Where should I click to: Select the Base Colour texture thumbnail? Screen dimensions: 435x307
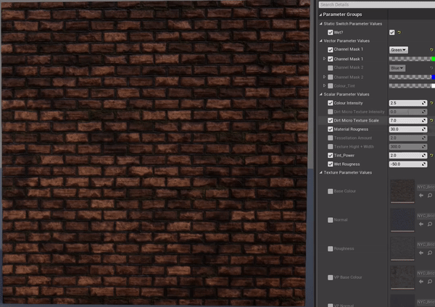pos(402,191)
